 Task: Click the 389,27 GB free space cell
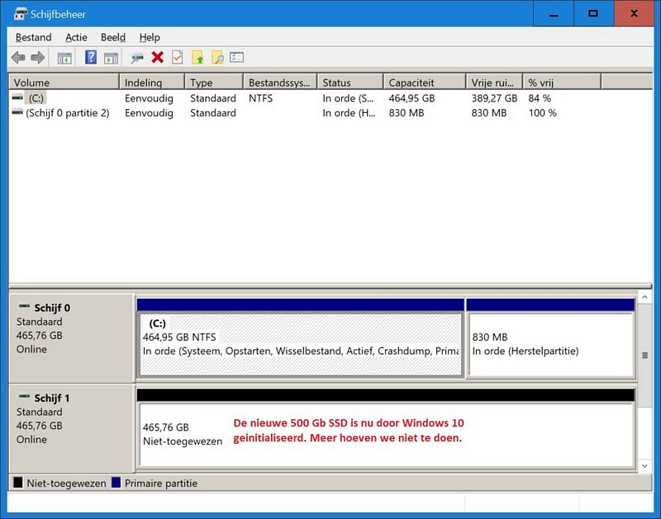pyautogui.click(x=494, y=98)
